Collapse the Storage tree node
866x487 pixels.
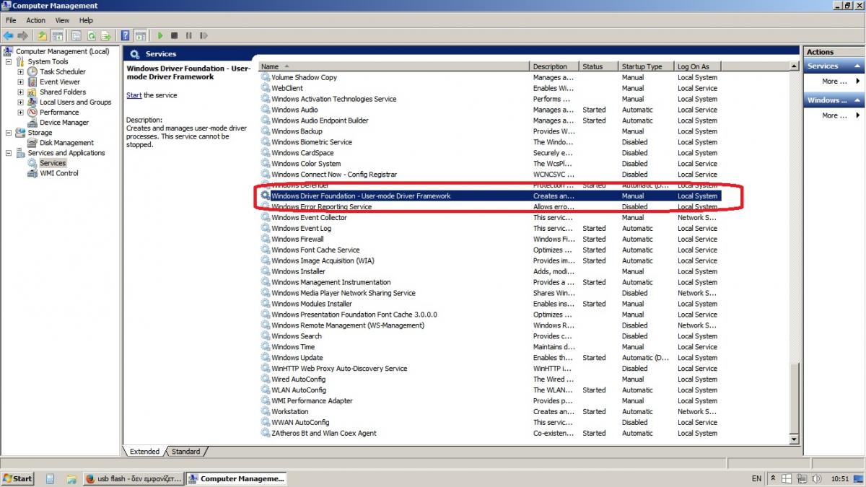pos(9,132)
